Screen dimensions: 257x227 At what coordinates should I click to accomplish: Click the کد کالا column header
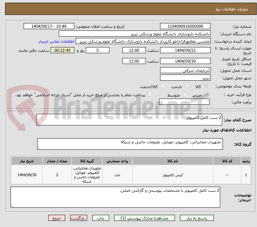pos(227,161)
